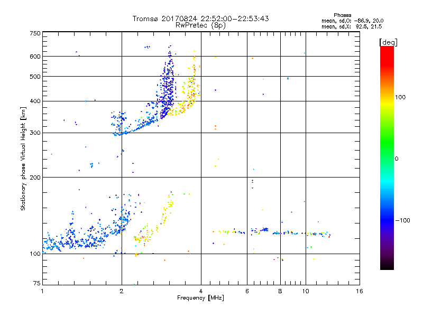423x317 pixels.
Task: Click the y-axis '200' tick label
Action: (x=35, y=178)
